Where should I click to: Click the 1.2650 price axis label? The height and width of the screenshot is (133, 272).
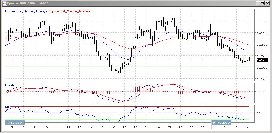click(x=262, y=45)
